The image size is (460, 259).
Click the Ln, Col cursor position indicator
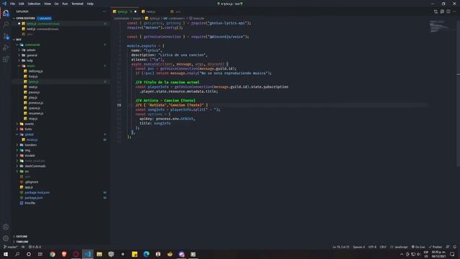click(341, 247)
